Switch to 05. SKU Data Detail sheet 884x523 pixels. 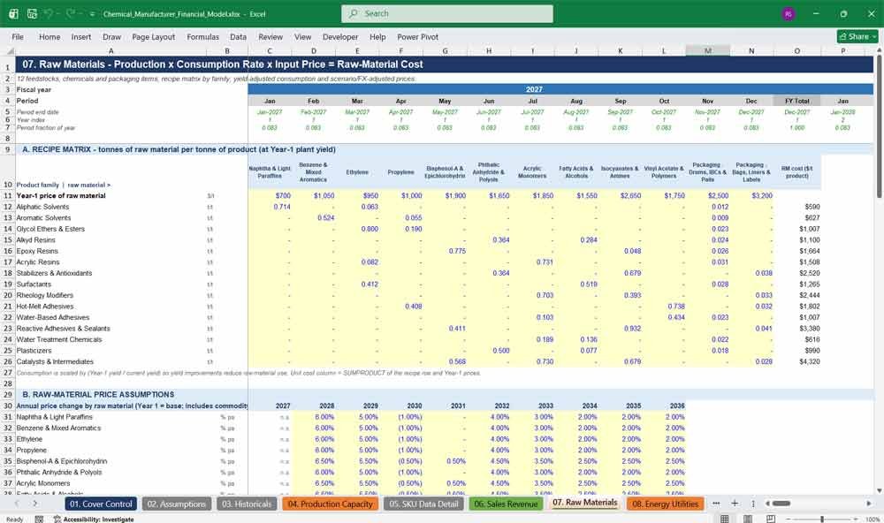tap(423, 504)
